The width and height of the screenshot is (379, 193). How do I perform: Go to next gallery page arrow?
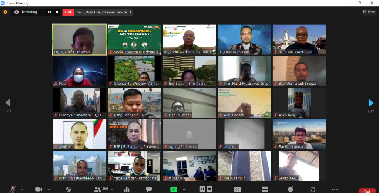coord(371,103)
